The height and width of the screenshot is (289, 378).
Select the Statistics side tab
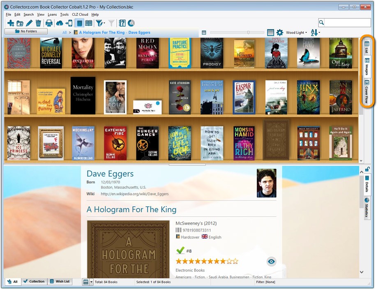[x=366, y=208]
